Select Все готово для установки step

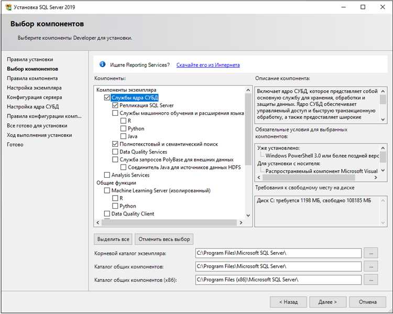pos(37,126)
